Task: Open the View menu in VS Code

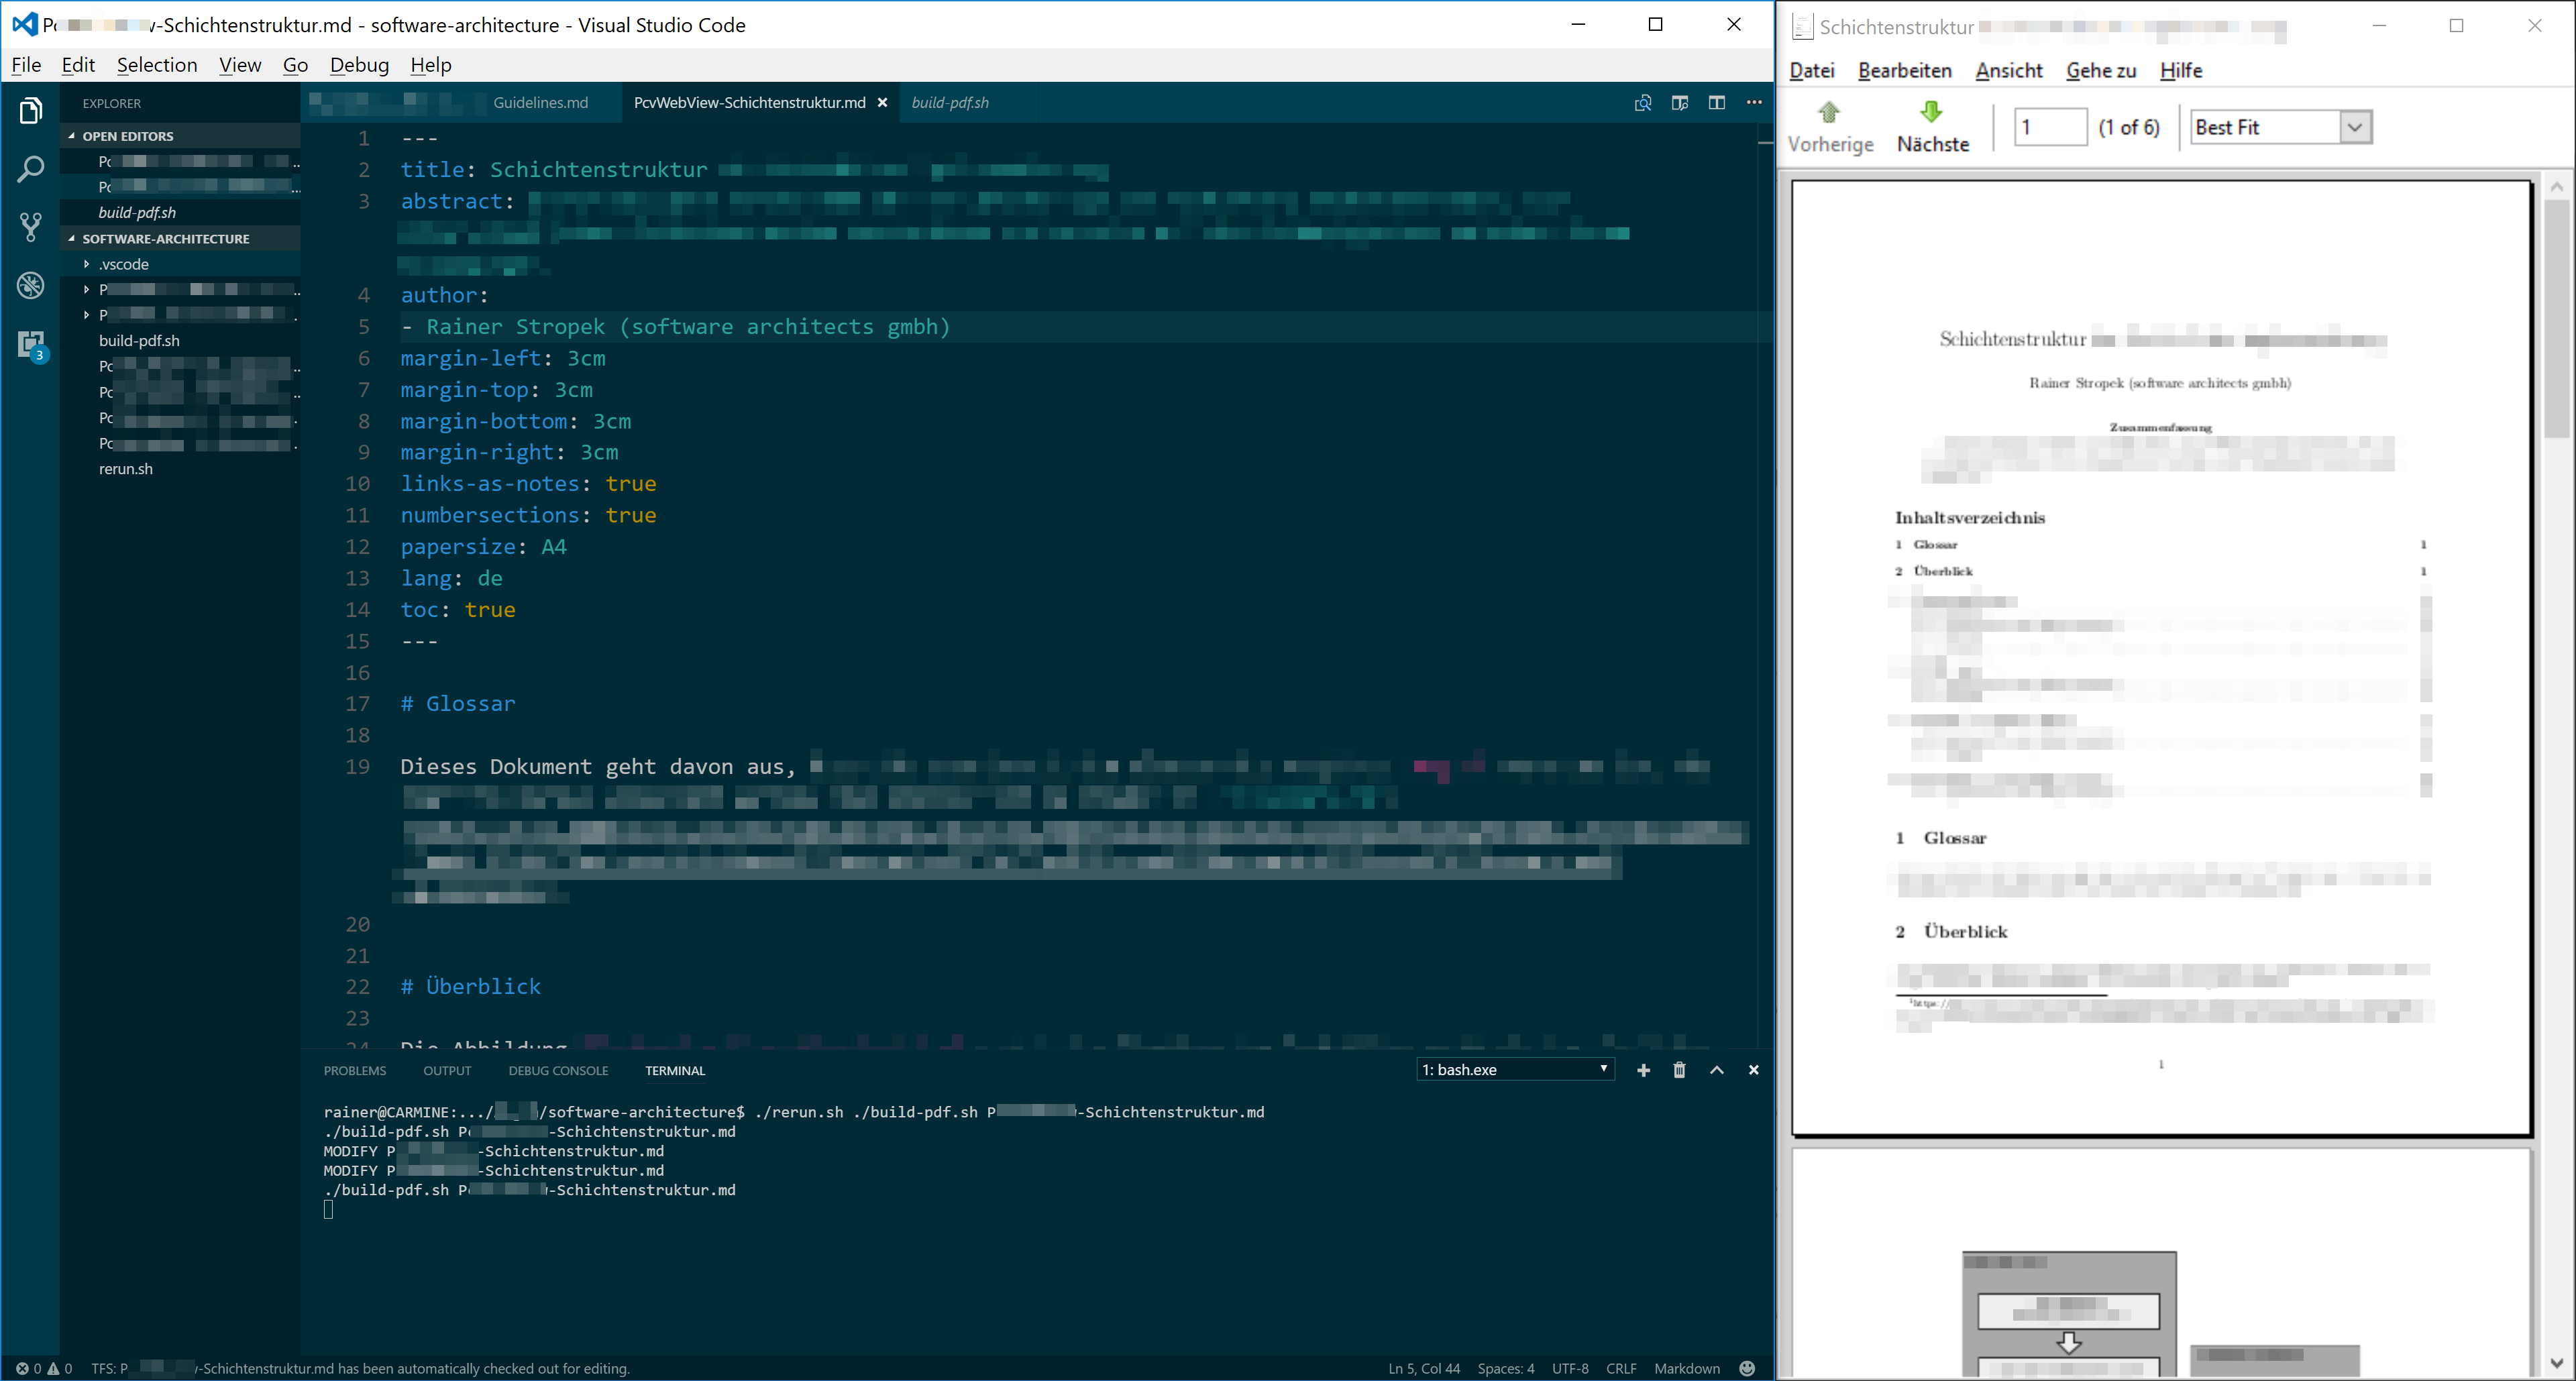Action: tap(240, 65)
